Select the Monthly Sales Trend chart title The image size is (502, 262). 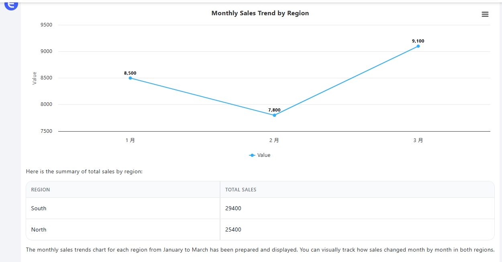click(260, 13)
